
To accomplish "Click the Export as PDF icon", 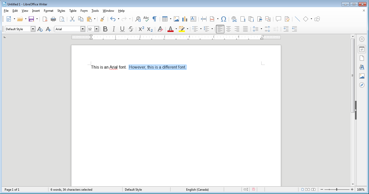I will 45,19.
